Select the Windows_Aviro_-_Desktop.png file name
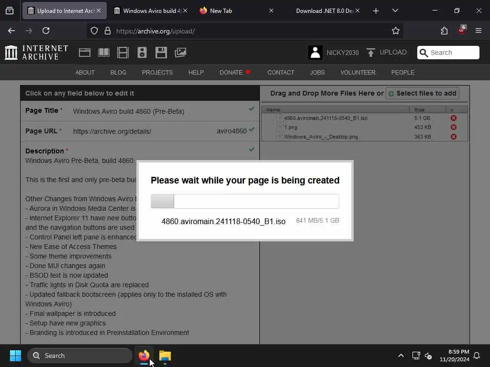The image size is (490, 367). pos(321,137)
